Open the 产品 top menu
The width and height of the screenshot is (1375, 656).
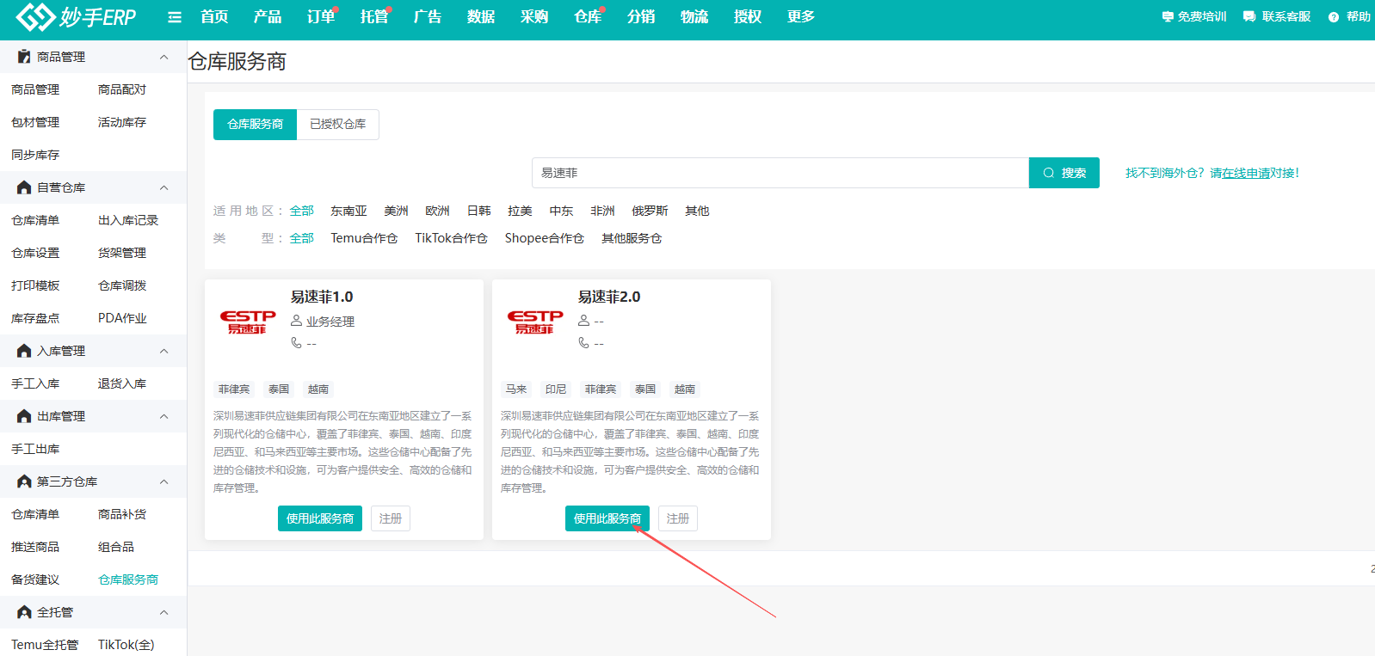tap(268, 17)
